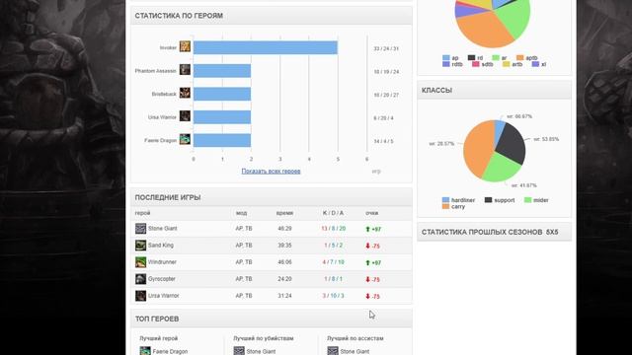Click the 4 / 7 / 10 KDA cell
Viewport: 632px width, 355px height.
(334, 262)
